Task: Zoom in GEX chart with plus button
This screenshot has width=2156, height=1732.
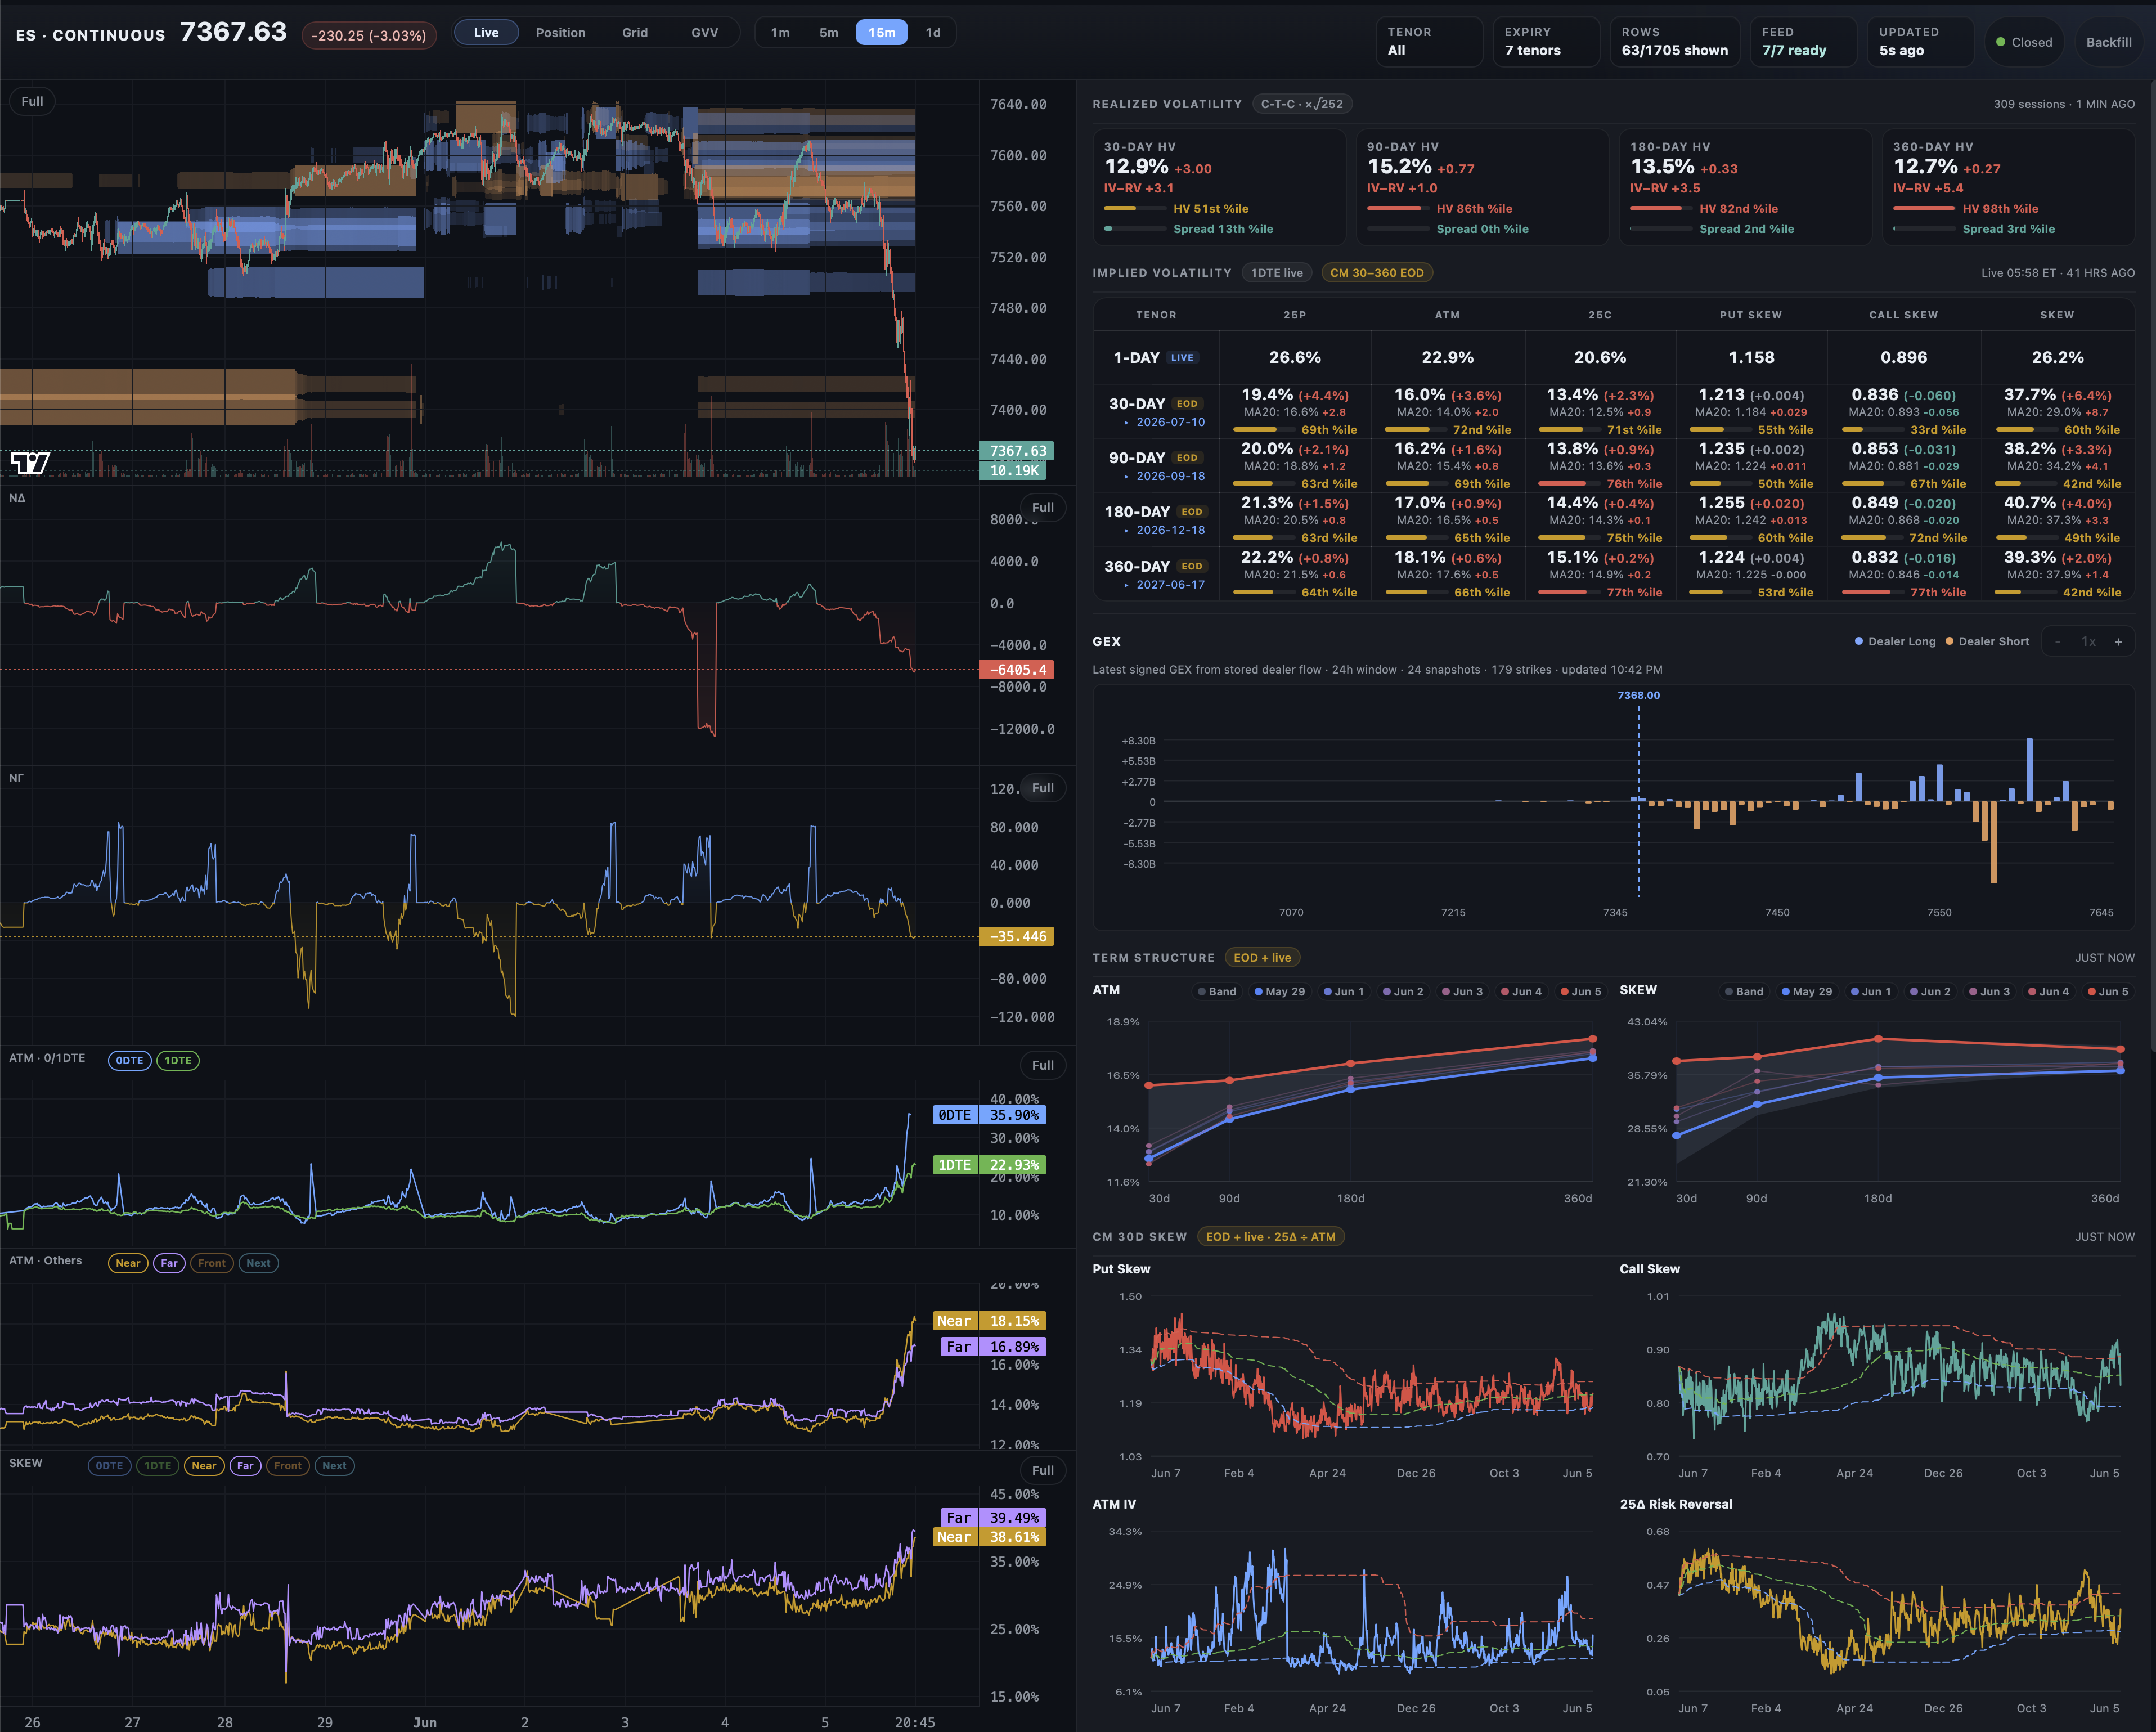Action: click(x=2118, y=642)
